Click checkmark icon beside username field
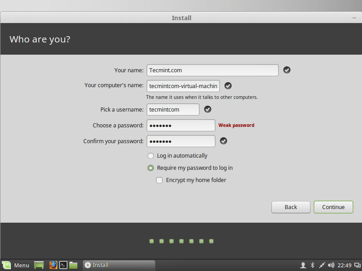362x271 pixels. click(x=208, y=109)
